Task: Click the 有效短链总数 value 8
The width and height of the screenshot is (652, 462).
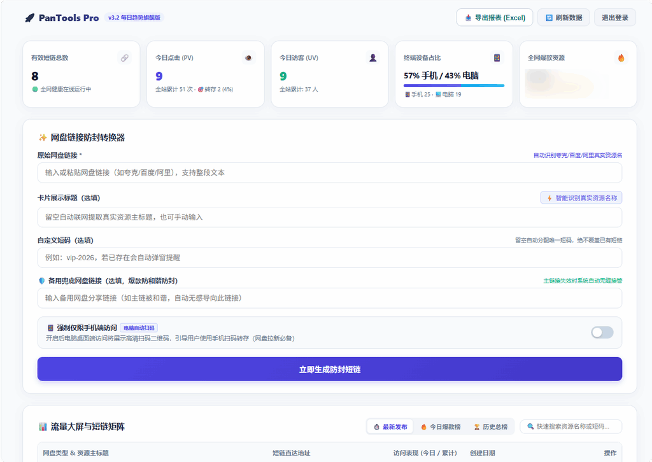Action: pos(35,76)
